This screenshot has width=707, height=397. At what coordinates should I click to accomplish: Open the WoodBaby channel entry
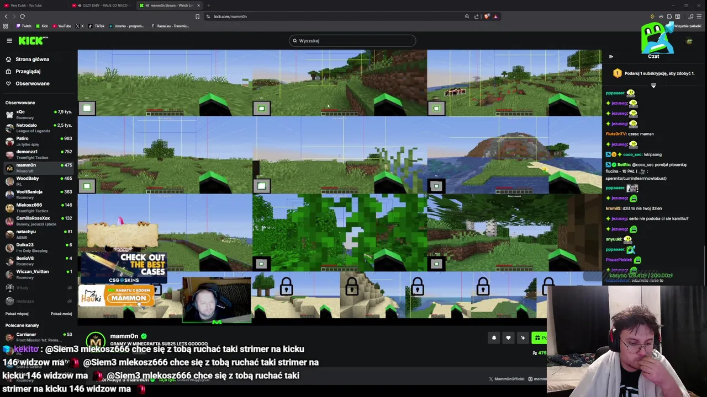tap(39, 181)
